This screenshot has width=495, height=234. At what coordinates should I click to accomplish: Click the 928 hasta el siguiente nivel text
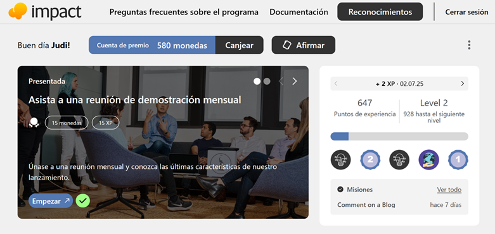[x=434, y=117]
